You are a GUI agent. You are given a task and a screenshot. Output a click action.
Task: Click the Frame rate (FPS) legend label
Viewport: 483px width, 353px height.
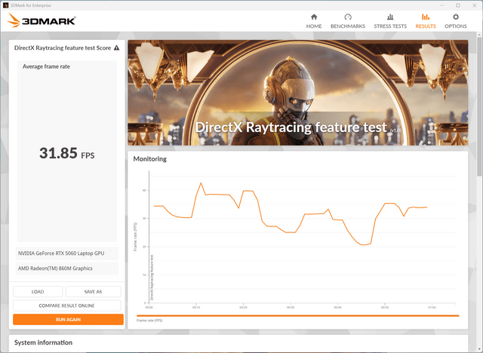149,321
